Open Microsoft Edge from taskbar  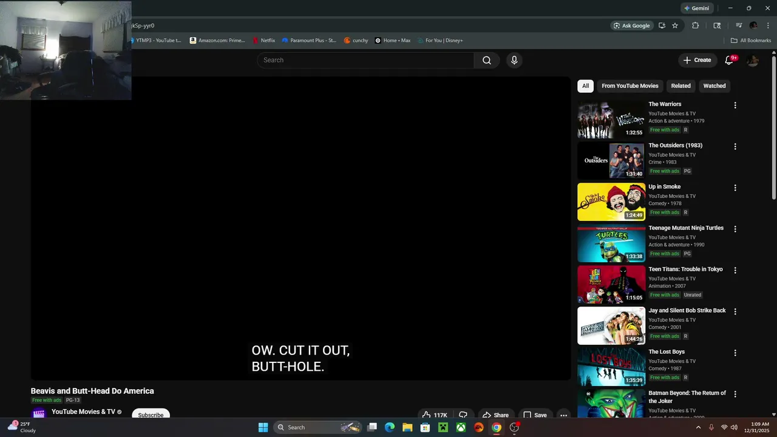[x=390, y=427]
